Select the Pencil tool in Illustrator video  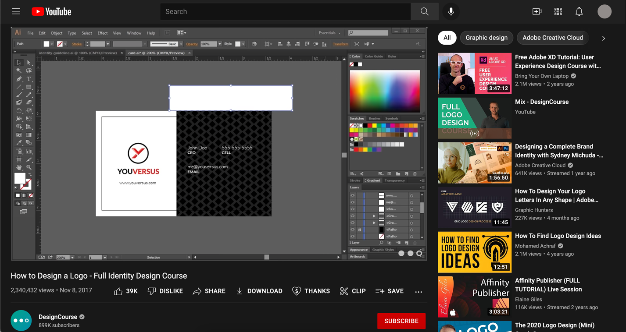29,95
